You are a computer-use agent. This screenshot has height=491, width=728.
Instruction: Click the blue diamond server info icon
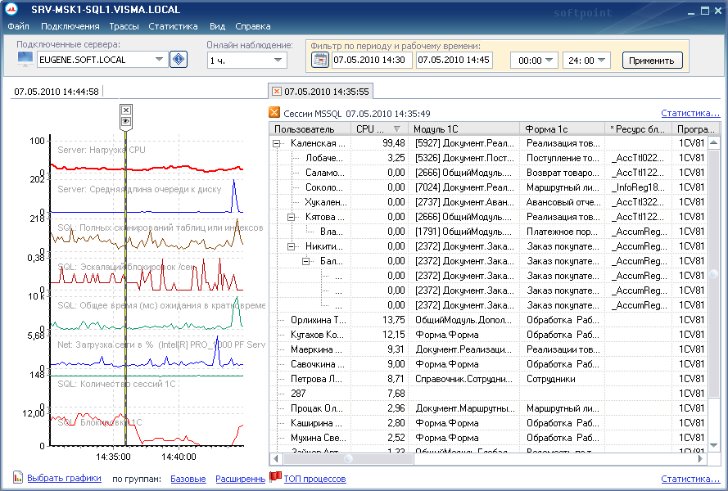[179, 60]
